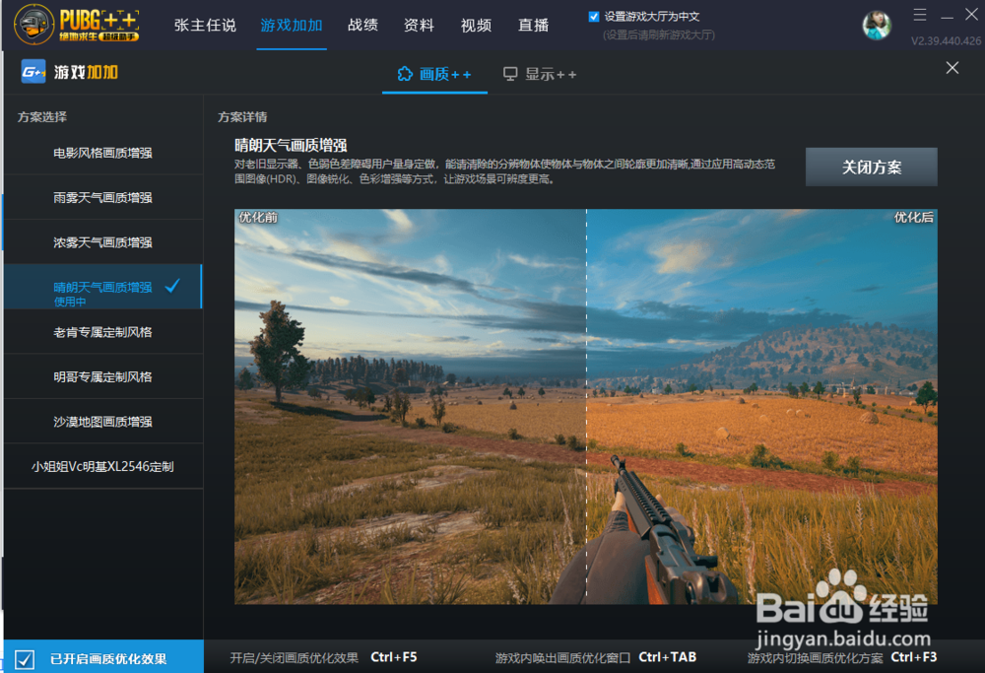The width and height of the screenshot is (985, 673).
Task: Click the 晴朗天气画质增强 detail heading
Action: click(291, 145)
